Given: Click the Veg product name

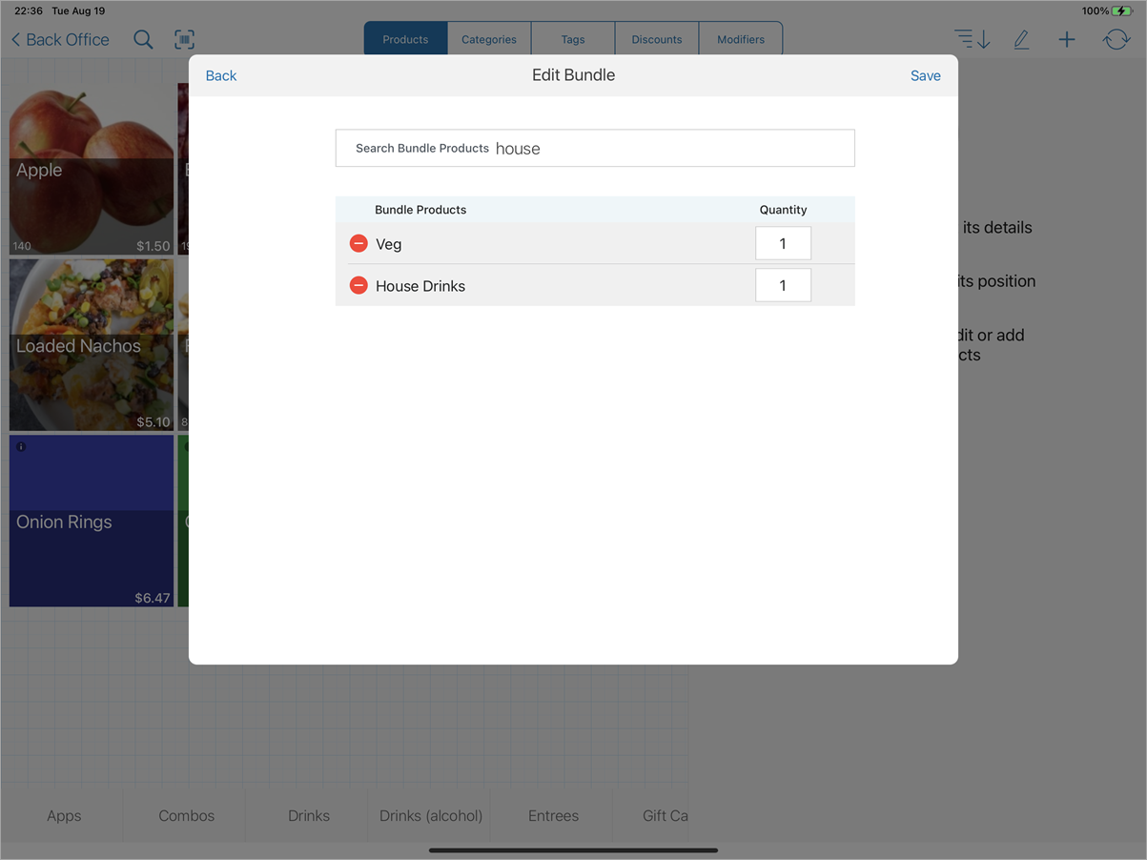Looking at the screenshot, I should 389,244.
